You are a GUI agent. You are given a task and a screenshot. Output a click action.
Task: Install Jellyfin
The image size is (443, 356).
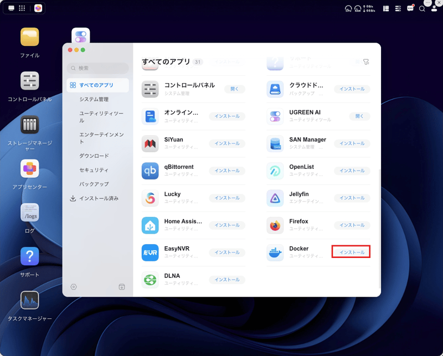pos(352,198)
